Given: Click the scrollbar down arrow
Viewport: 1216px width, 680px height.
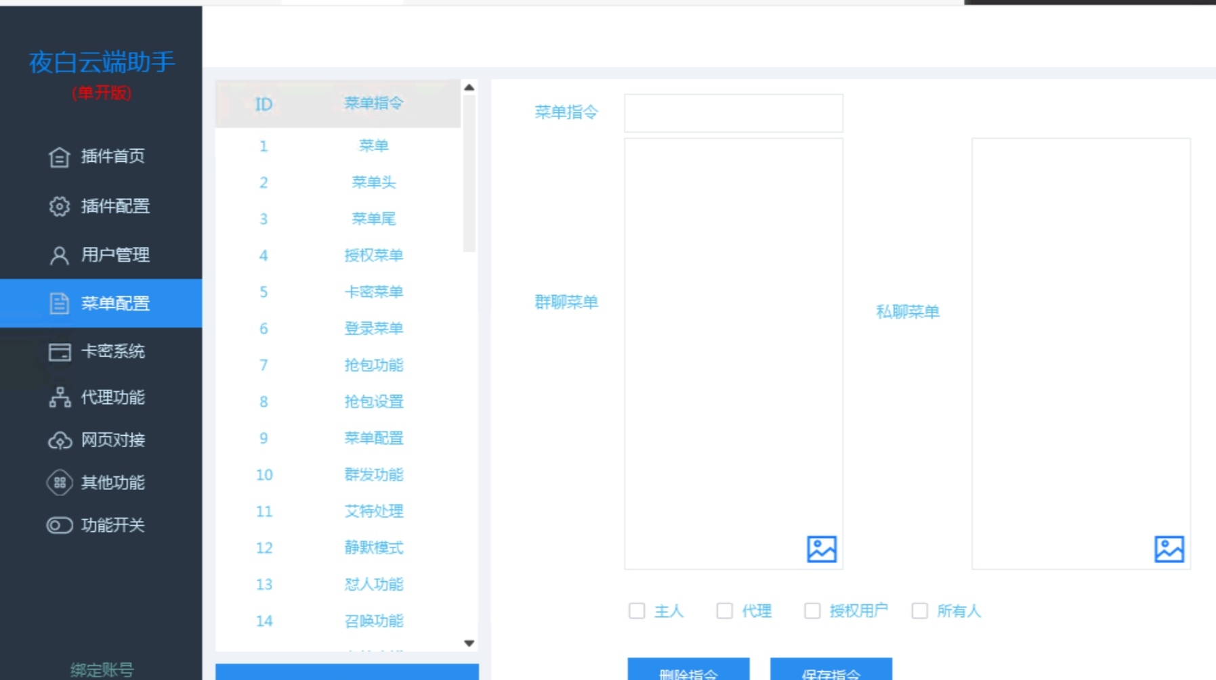Looking at the screenshot, I should coord(468,643).
